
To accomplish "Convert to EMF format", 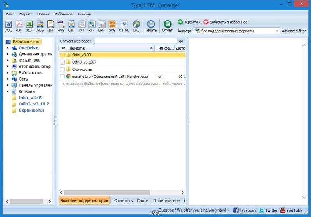I will point(101,26).
